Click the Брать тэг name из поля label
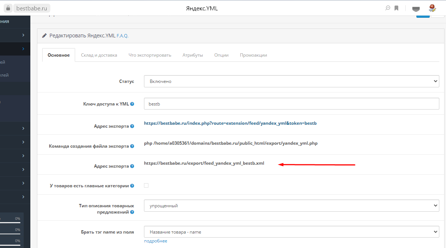The image size is (446, 248). (x=107, y=232)
